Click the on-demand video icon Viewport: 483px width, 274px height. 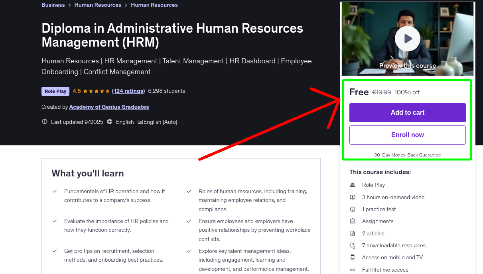[x=353, y=197]
